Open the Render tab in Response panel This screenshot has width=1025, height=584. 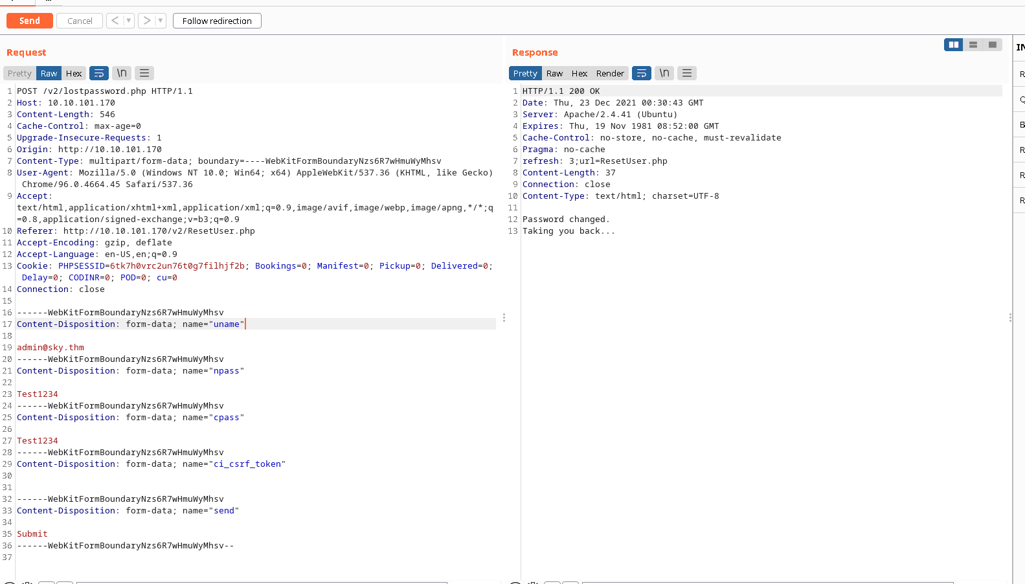click(610, 73)
